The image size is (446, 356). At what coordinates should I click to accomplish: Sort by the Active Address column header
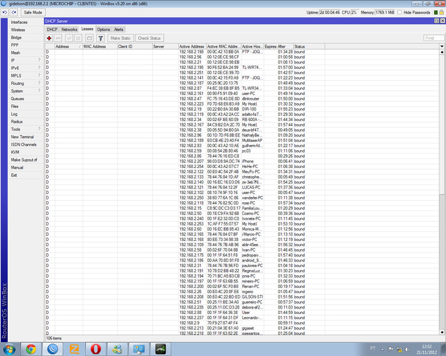pyautogui.click(x=192, y=46)
